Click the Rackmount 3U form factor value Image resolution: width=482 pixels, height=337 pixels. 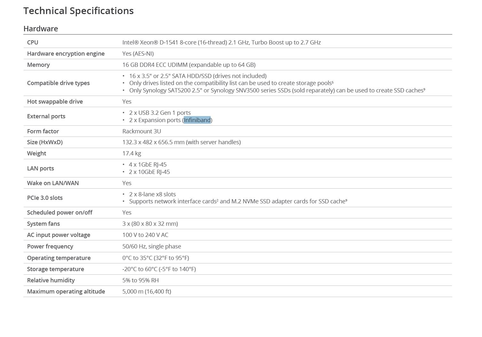(x=142, y=131)
